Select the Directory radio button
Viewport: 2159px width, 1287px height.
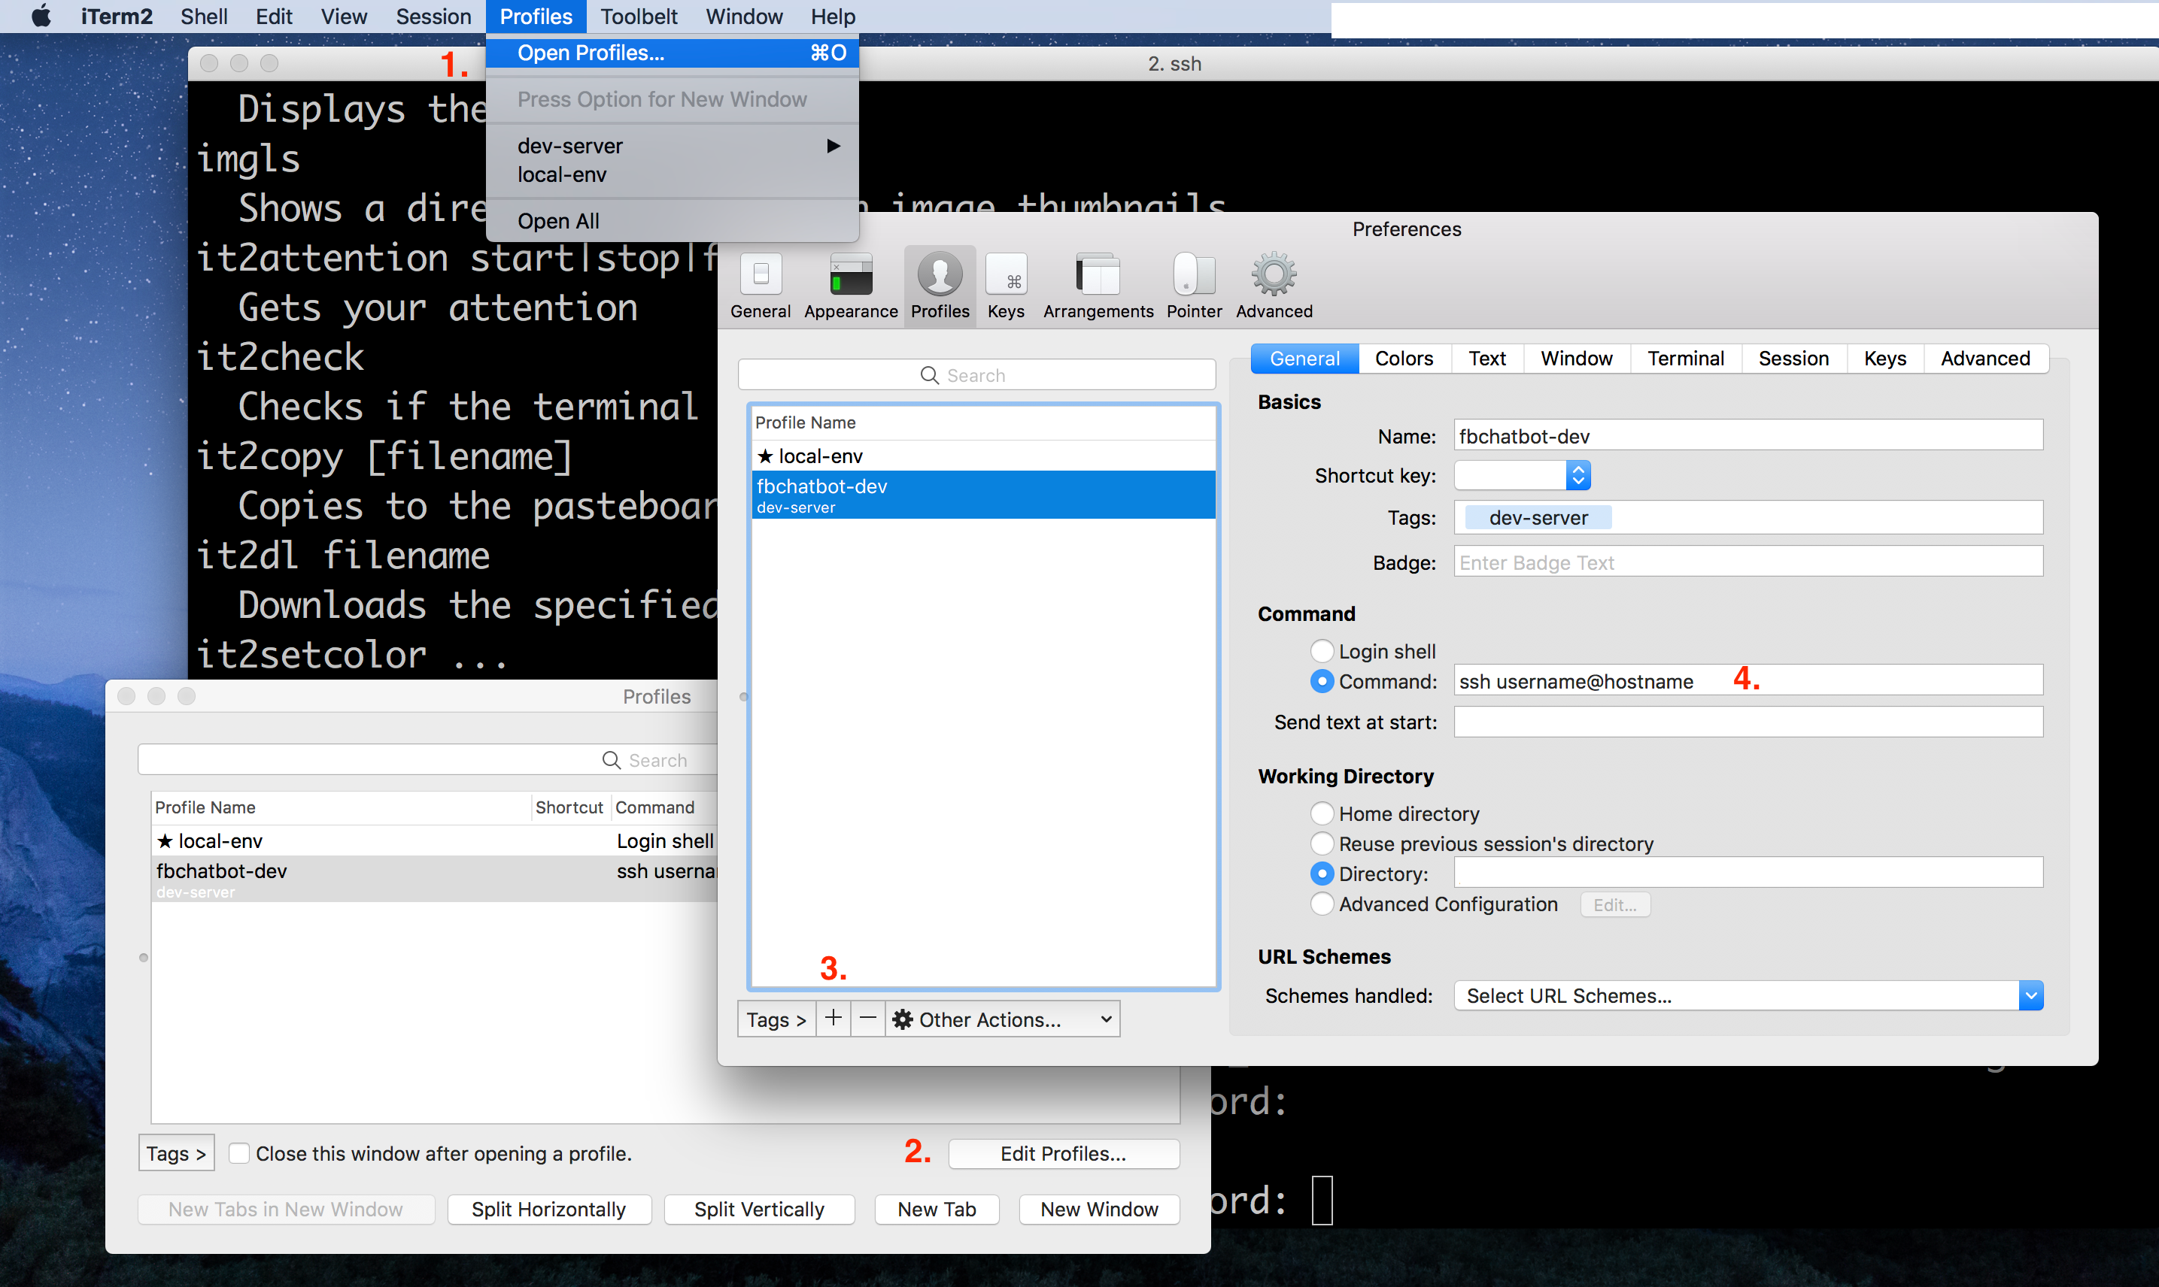tap(1322, 874)
